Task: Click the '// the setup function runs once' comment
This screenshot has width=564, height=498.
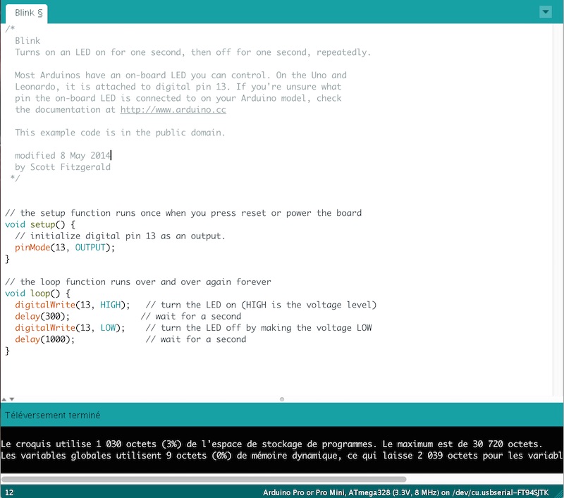Action: tap(183, 213)
